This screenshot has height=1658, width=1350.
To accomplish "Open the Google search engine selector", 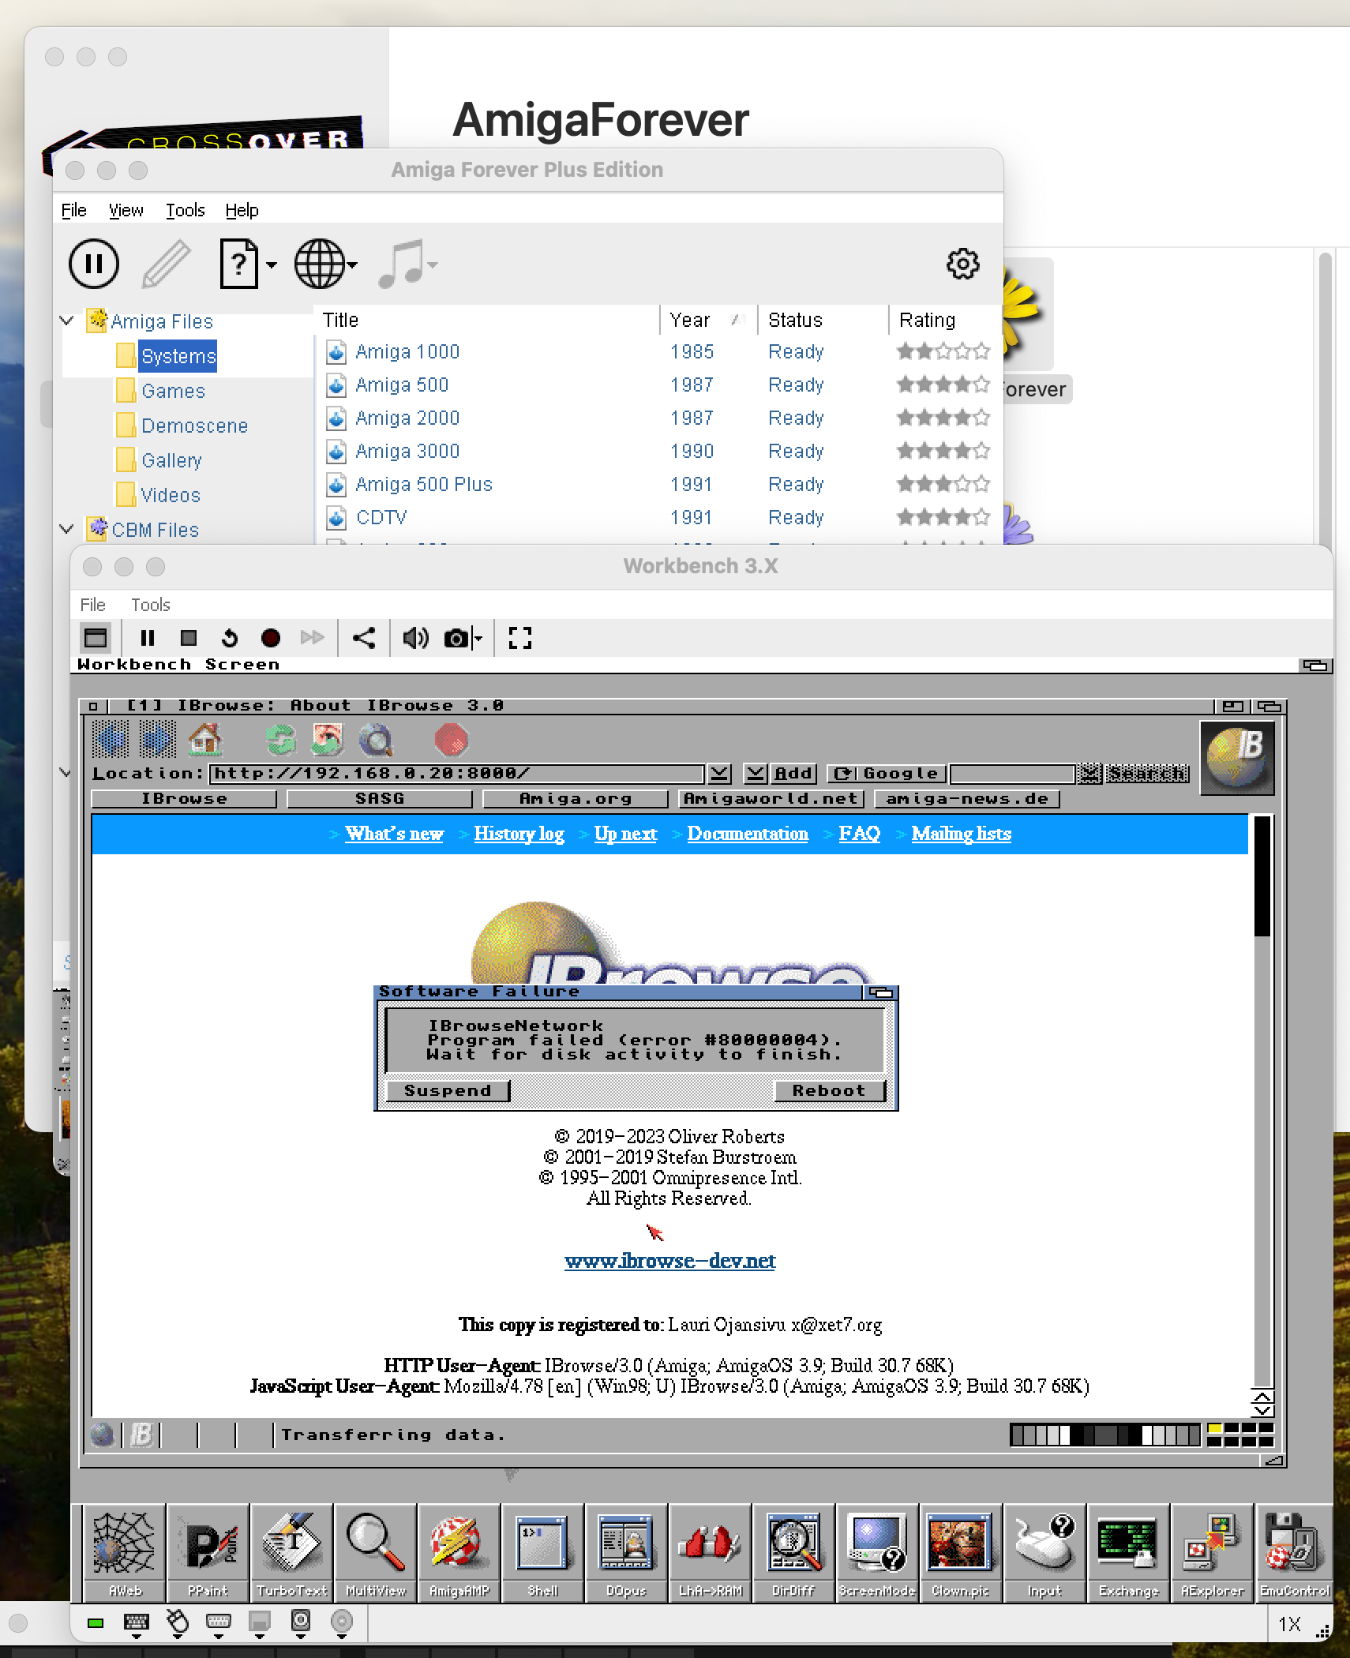I will [x=886, y=774].
